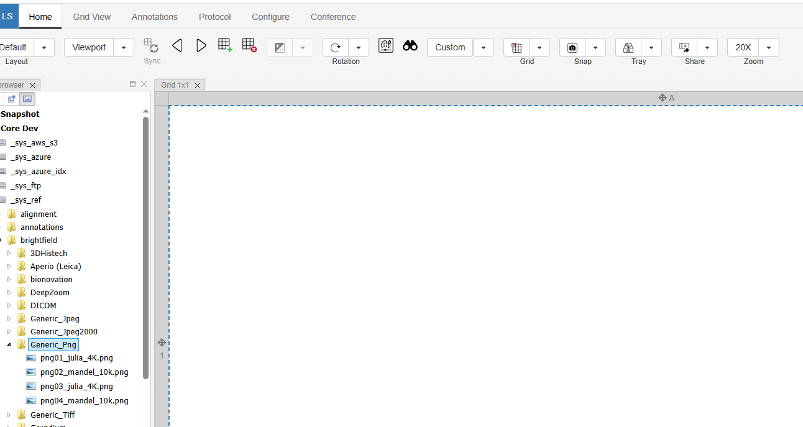
Task: Collapse the Generic_Png folder
Action: (9, 345)
